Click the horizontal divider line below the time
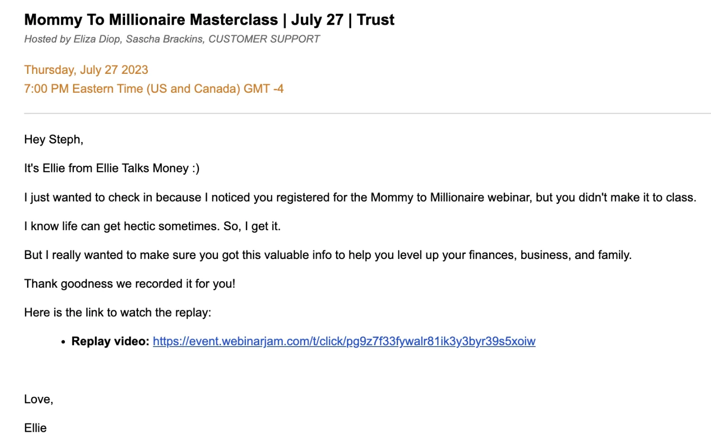Viewport: 711px width, 438px height. click(x=367, y=114)
